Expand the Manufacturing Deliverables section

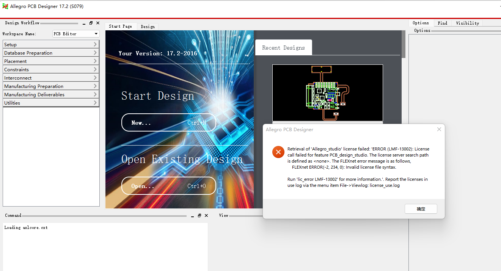pos(51,95)
